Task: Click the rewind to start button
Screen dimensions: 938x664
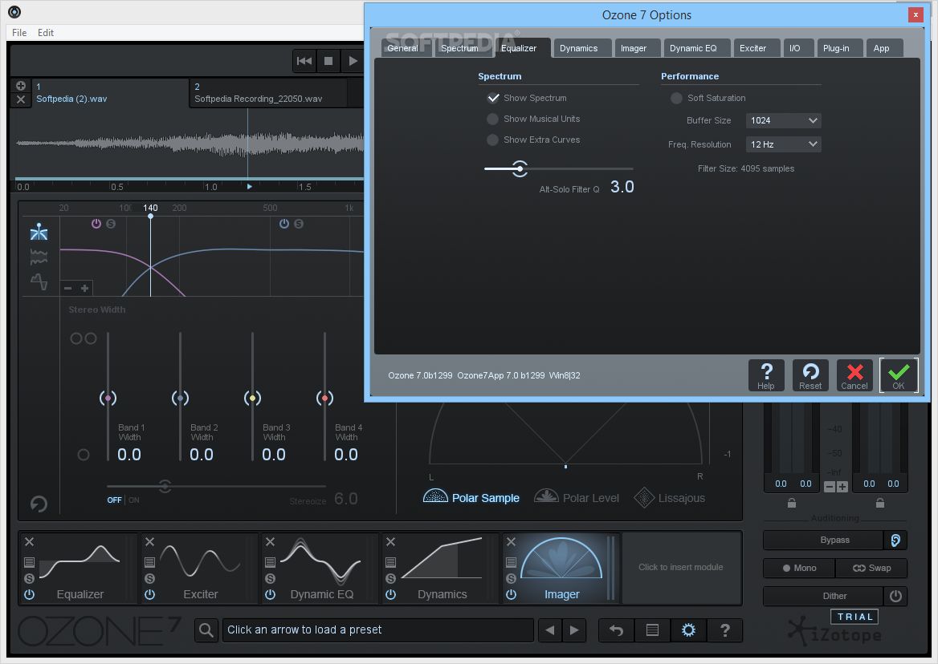Action: [x=304, y=61]
